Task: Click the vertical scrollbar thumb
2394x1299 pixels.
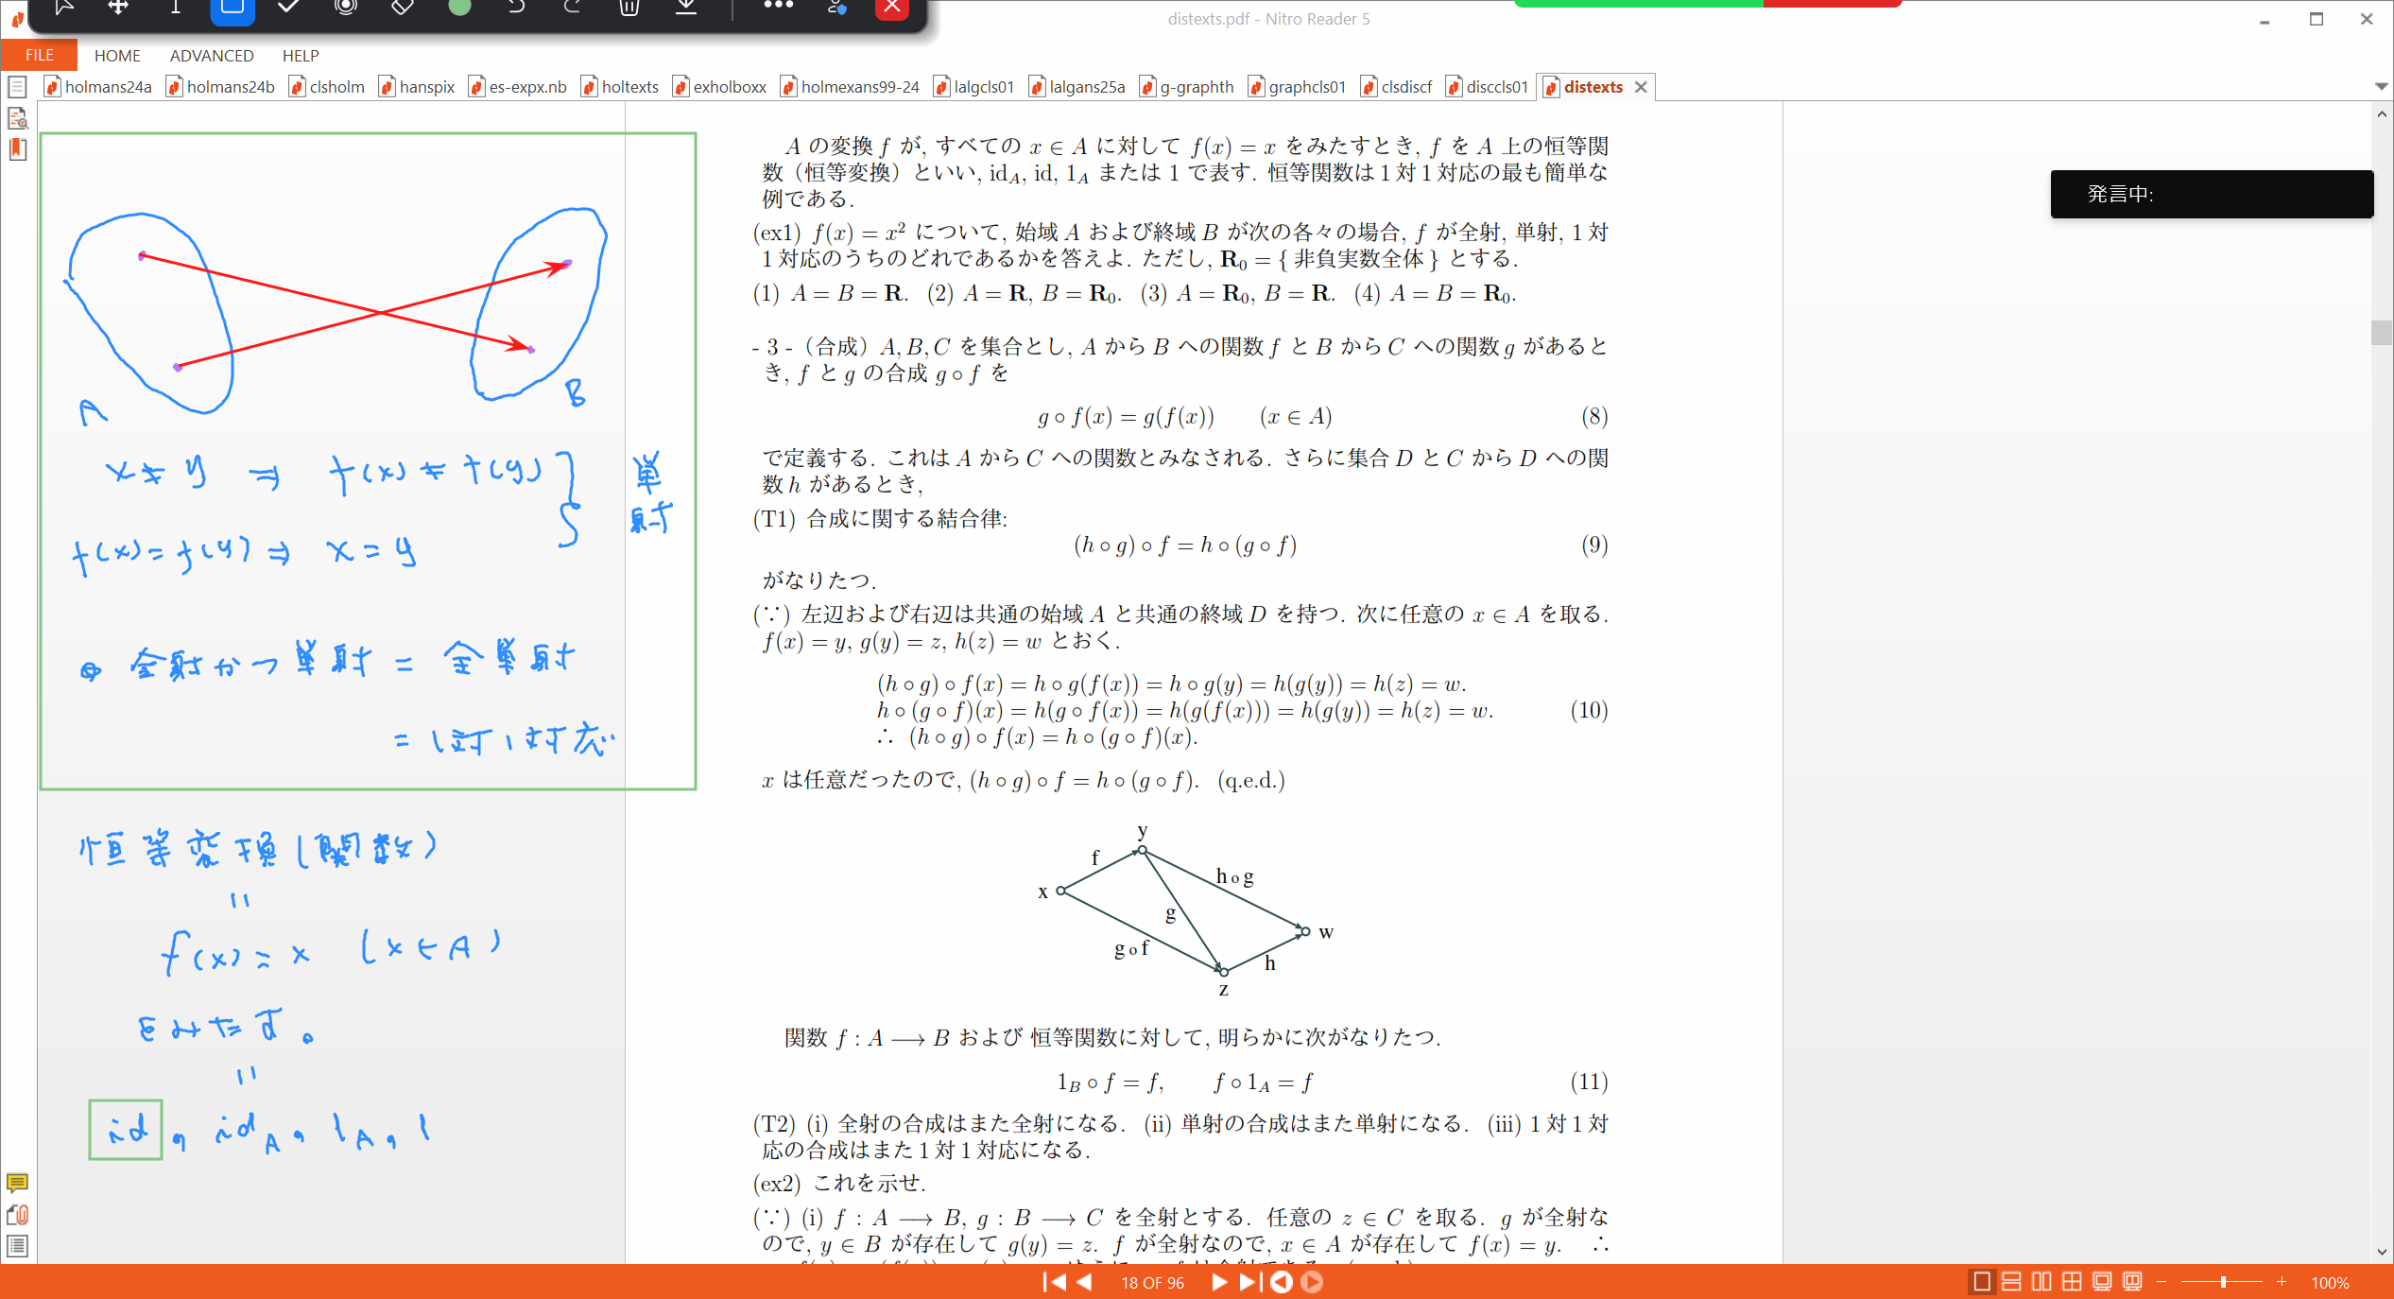Action: pyautogui.click(x=2381, y=333)
